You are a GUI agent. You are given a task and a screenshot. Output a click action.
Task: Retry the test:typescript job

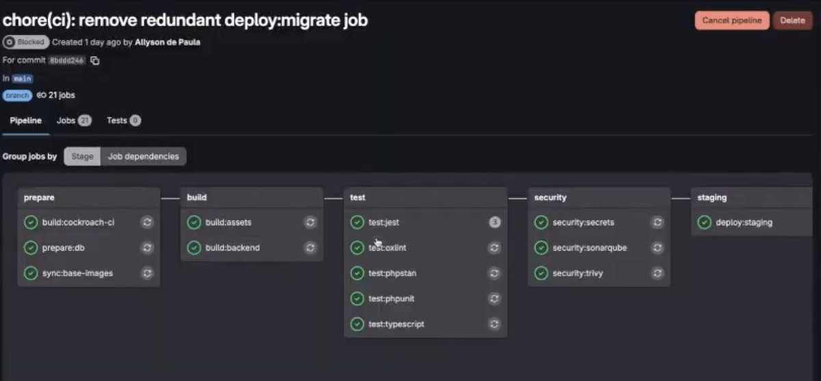pos(495,324)
